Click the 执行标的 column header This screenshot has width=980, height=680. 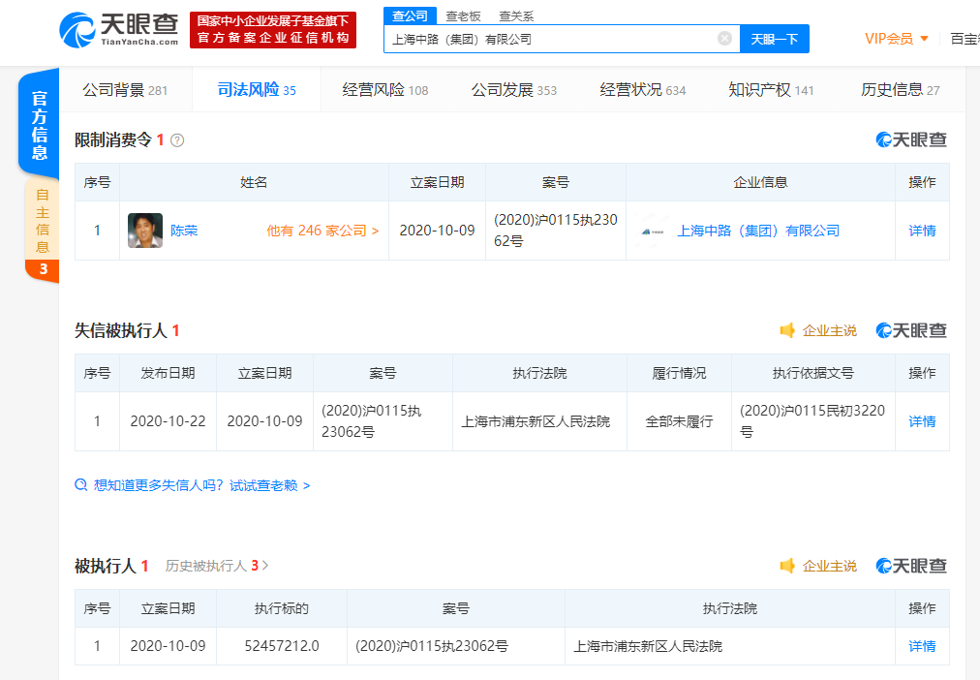[282, 608]
